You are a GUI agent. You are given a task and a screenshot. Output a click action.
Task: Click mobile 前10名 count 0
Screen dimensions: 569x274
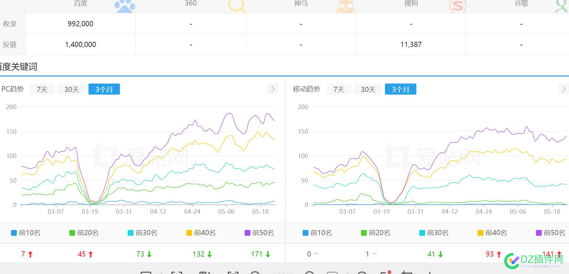(x=309, y=254)
